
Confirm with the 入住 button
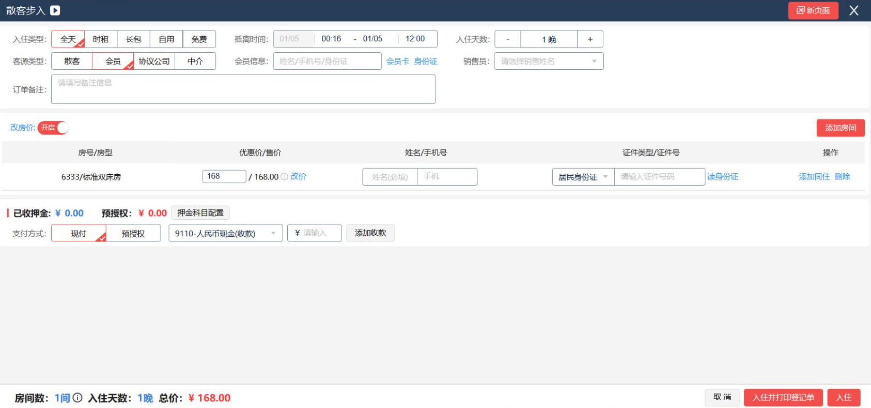point(844,397)
